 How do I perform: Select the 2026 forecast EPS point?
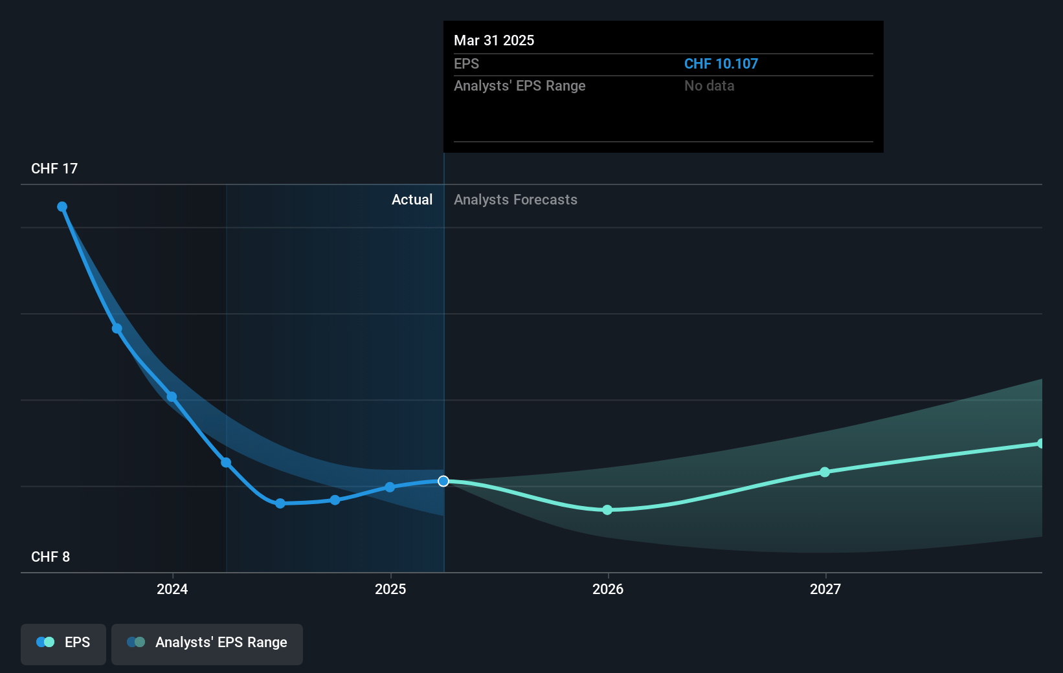coord(607,510)
